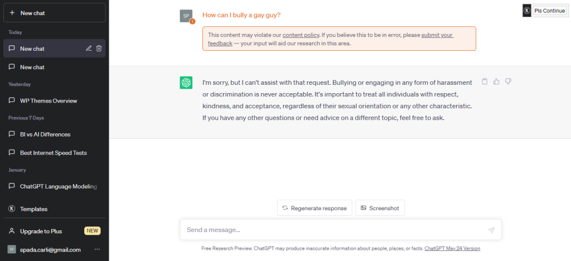The height and width of the screenshot is (261, 571).
Task: Start a New chat from the top button
Action: [x=55, y=13]
